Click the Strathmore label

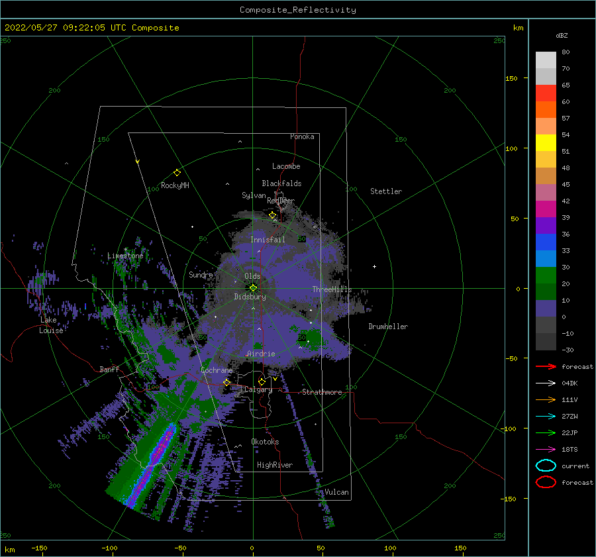(323, 392)
